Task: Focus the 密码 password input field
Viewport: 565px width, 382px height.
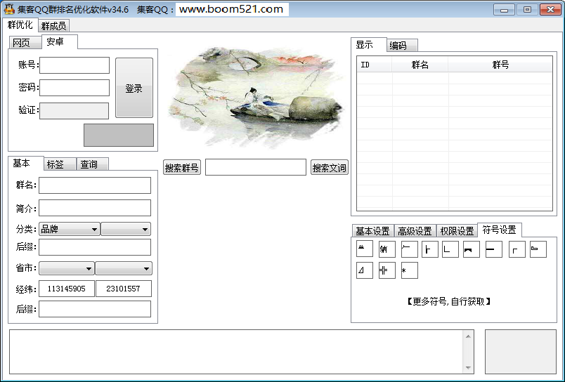Action: click(x=74, y=88)
